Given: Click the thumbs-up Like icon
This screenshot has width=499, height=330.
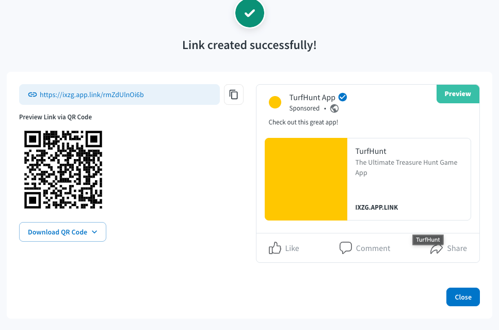Looking at the screenshot, I should 275,248.
